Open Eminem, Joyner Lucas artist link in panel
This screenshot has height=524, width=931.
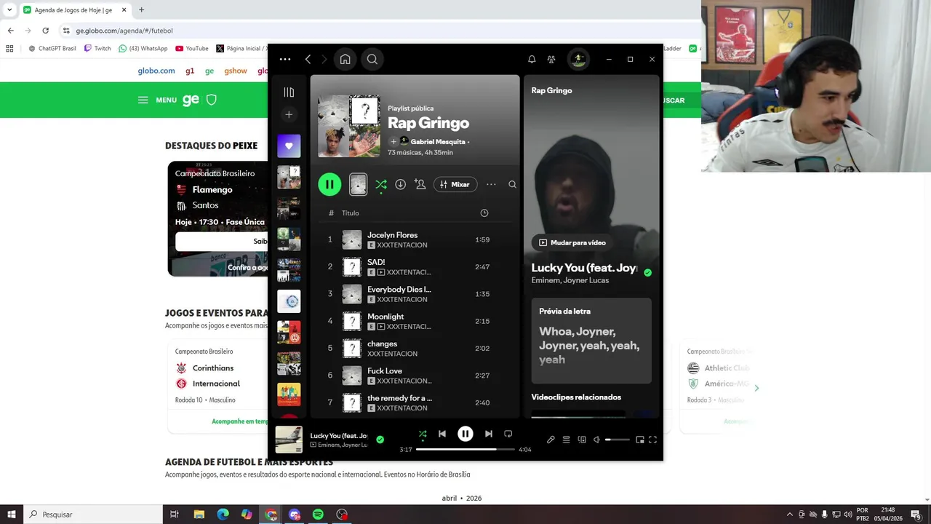tap(570, 280)
